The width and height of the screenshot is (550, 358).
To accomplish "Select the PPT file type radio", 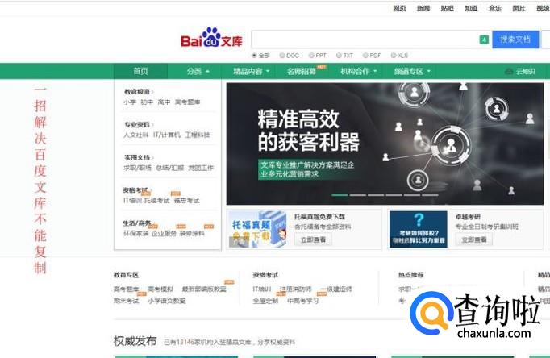I will [311, 56].
